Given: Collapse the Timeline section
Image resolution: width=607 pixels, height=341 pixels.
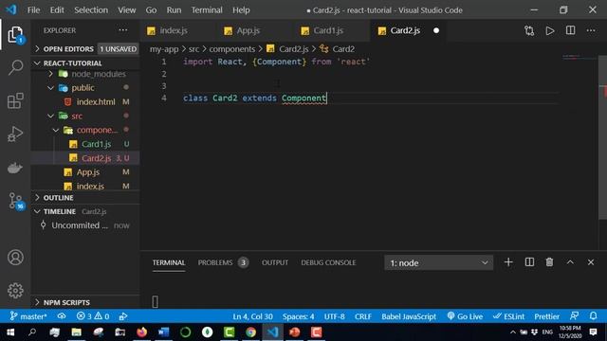Looking at the screenshot, I should 85,211.
